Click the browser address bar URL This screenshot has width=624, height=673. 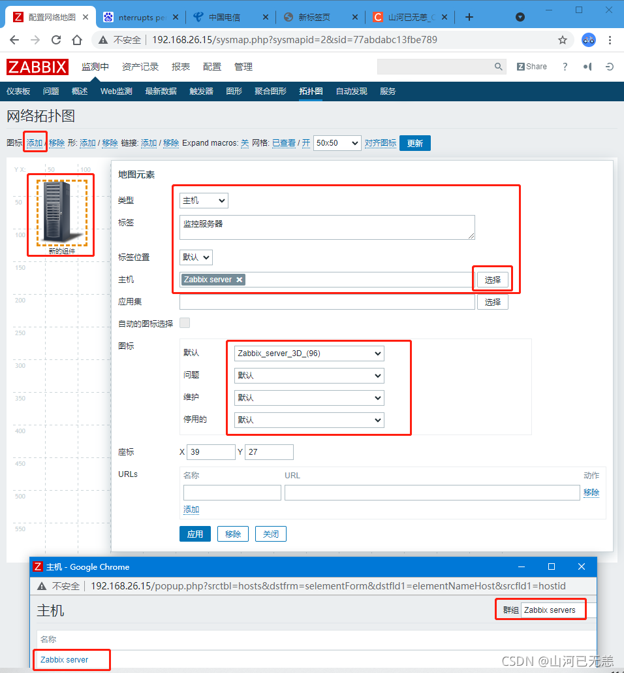click(x=294, y=40)
